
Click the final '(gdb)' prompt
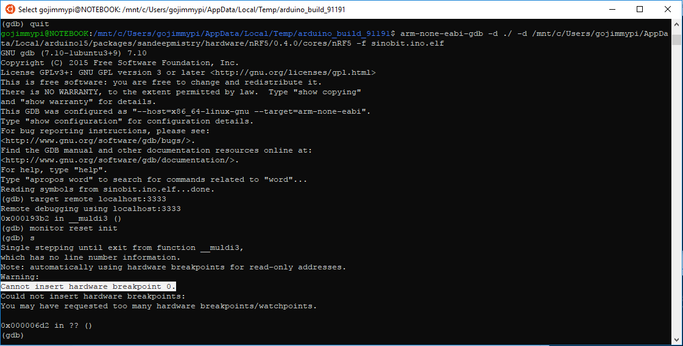click(x=12, y=335)
